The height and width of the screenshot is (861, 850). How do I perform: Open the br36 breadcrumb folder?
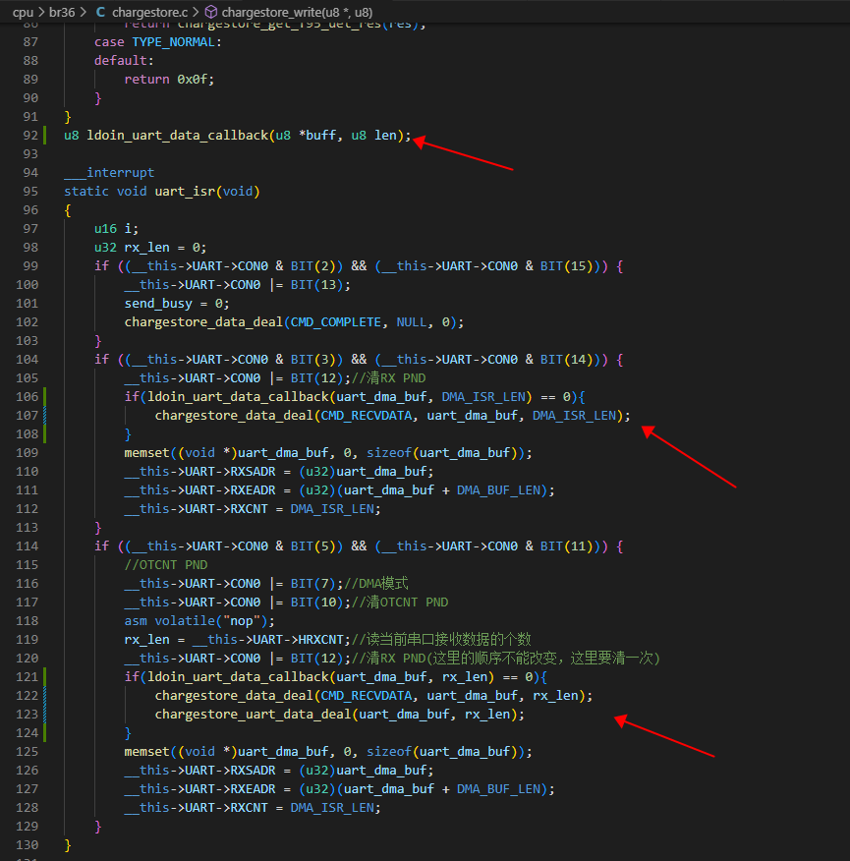62,12
